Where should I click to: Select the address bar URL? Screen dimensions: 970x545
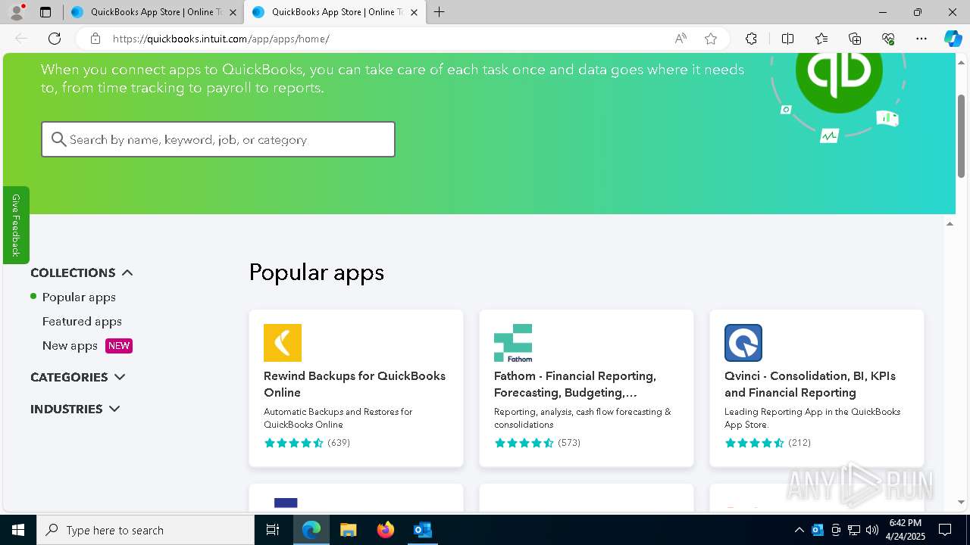click(x=221, y=39)
